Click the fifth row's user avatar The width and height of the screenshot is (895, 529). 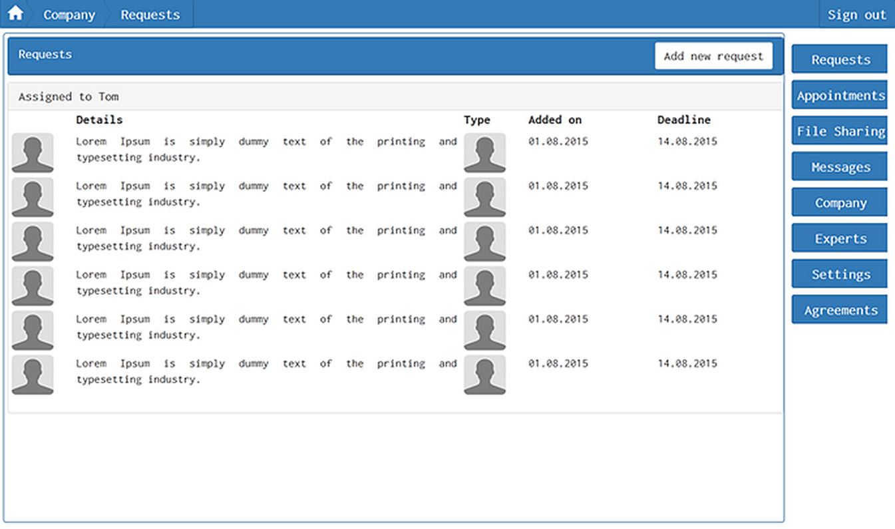click(33, 331)
